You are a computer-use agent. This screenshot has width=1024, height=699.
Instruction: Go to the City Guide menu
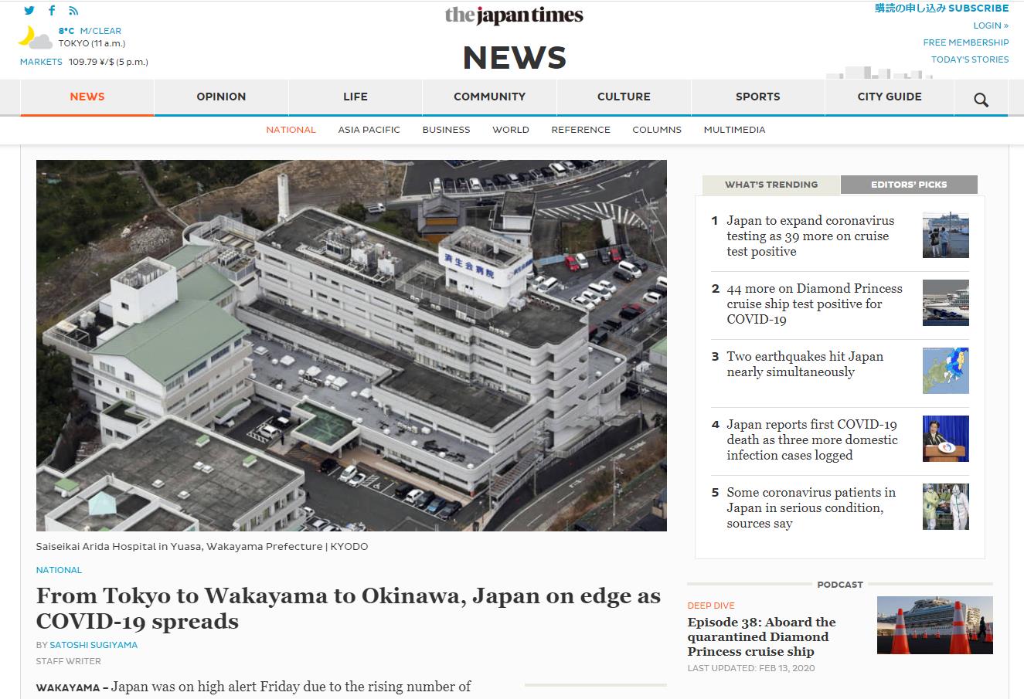(889, 97)
